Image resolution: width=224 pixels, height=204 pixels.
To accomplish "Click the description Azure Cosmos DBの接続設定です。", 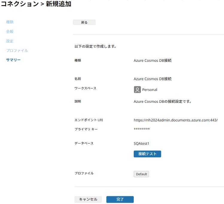I will pyautogui.click(x=162, y=102).
